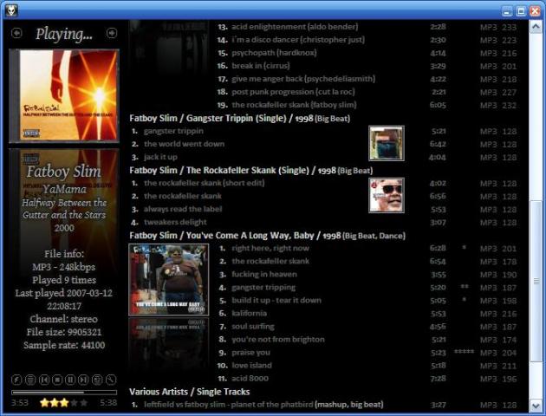Screen dimensions: 546x416
Task: Click the Halfway Between the Gutter album cover
Action: pyautogui.click(x=64, y=95)
